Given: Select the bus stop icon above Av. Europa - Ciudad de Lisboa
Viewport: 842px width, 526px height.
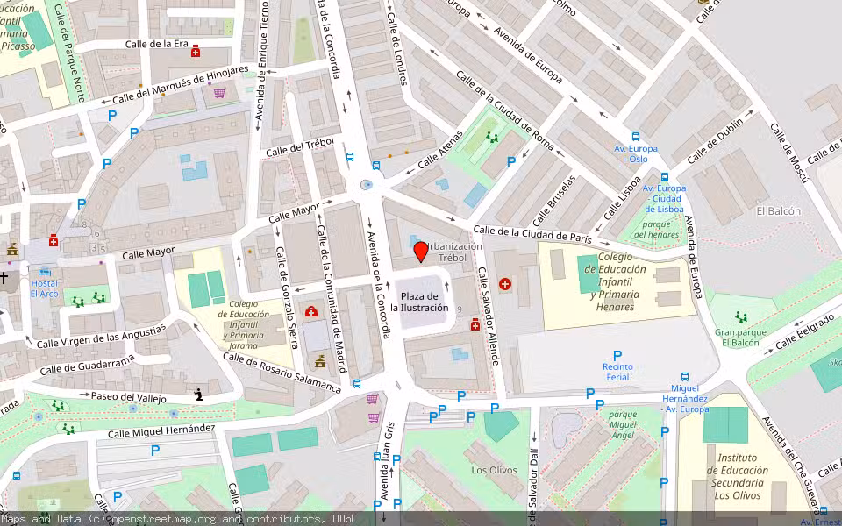Looking at the screenshot, I should tap(665, 176).
